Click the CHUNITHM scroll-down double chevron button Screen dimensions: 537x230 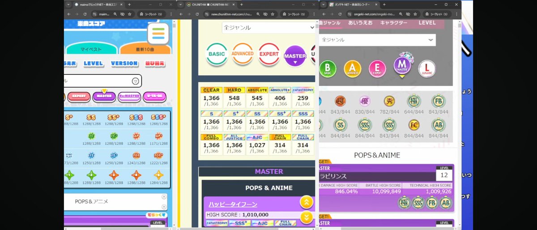[306, 217]
